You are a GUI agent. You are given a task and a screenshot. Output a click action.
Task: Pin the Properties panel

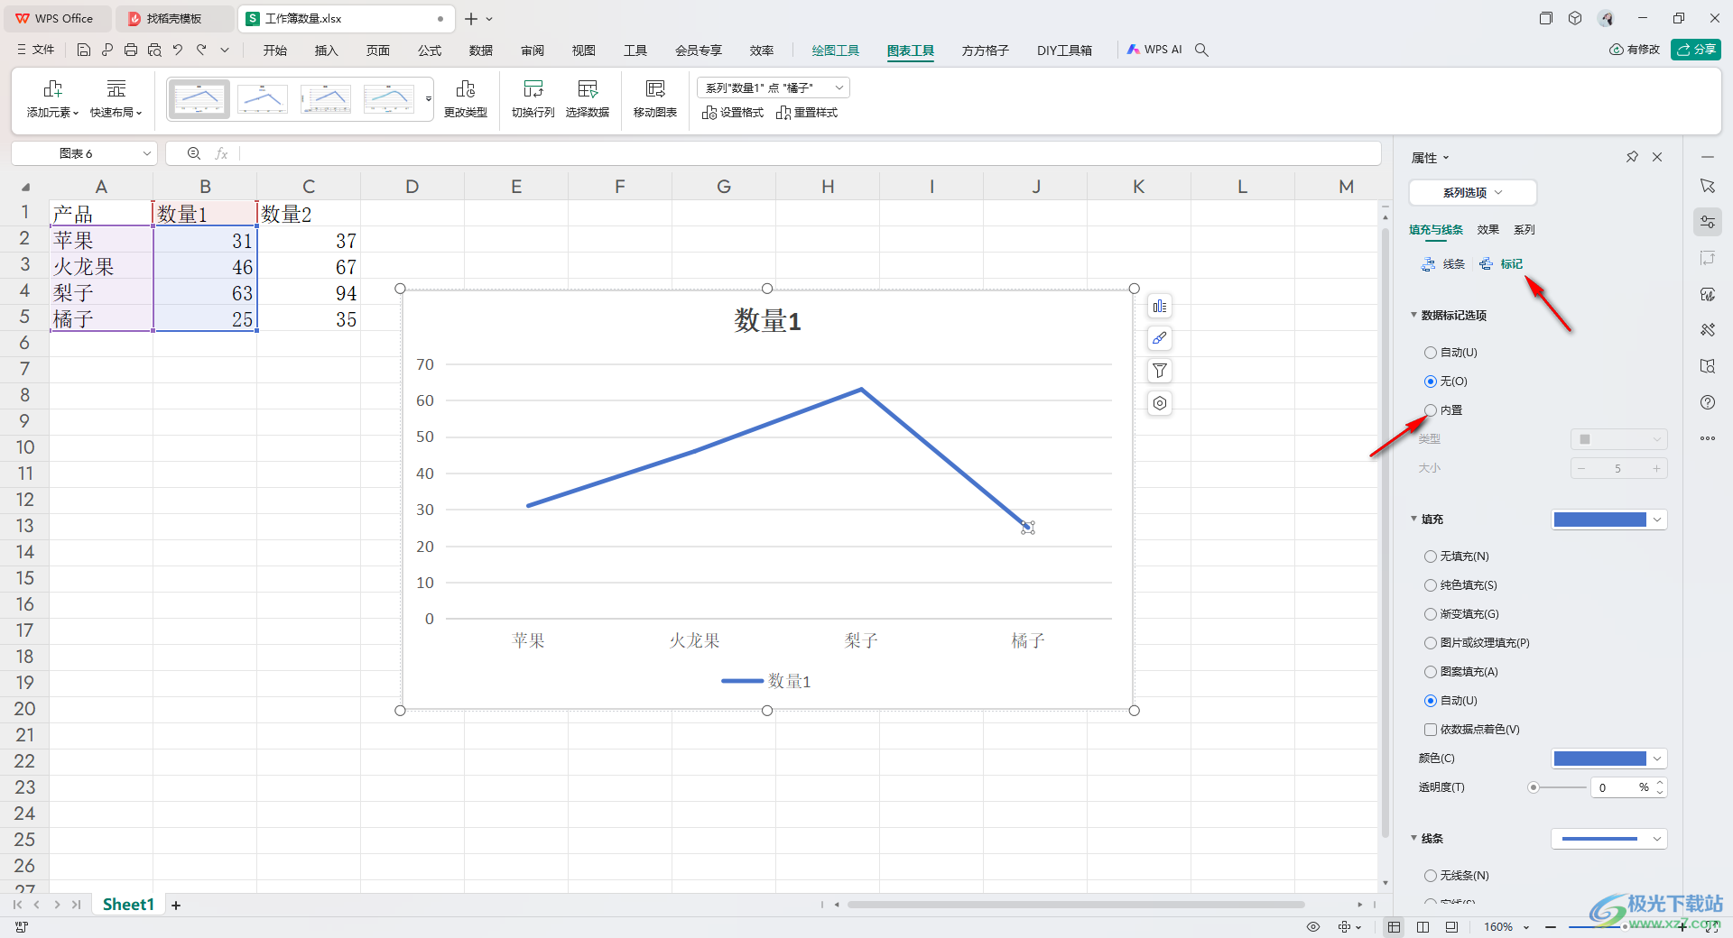click(1632, 157)
